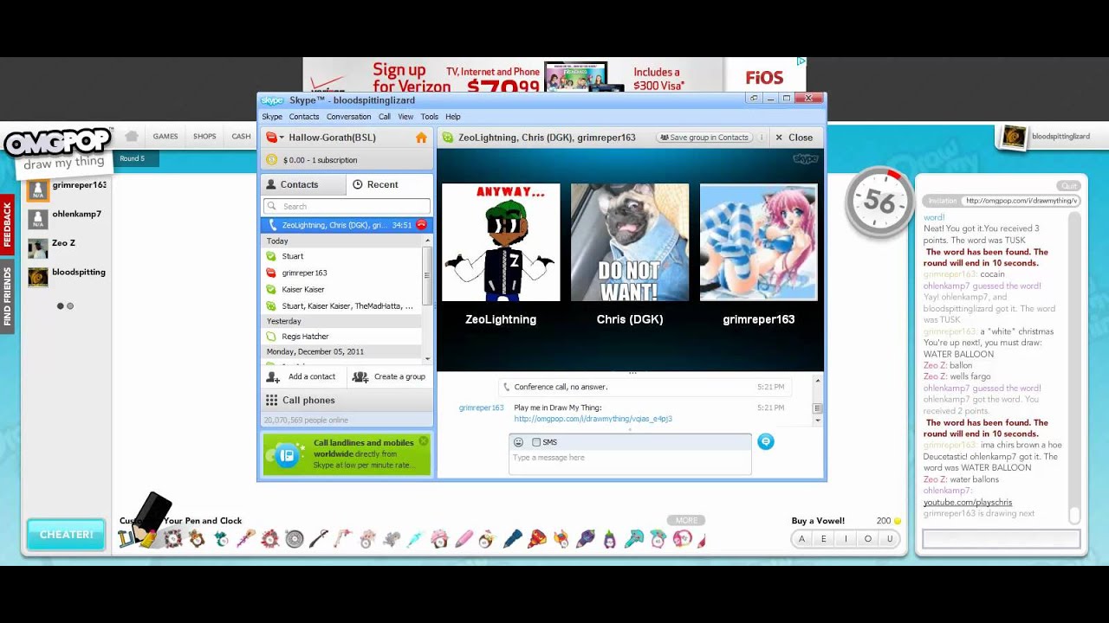
Task: Open the FEEDBACK side tab
Action: pos(7,225)
